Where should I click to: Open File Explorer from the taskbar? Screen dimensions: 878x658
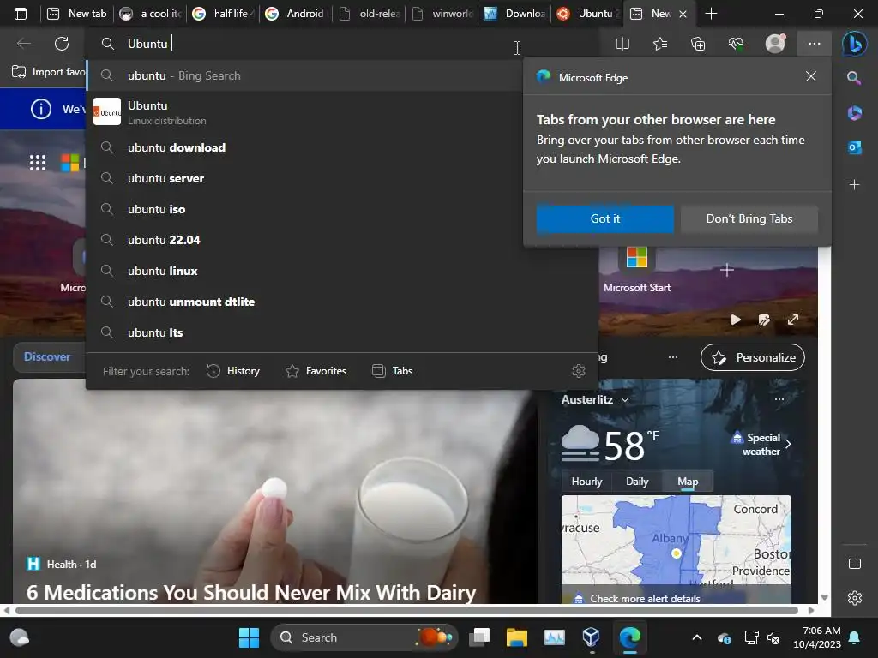[x=517, y=637]
